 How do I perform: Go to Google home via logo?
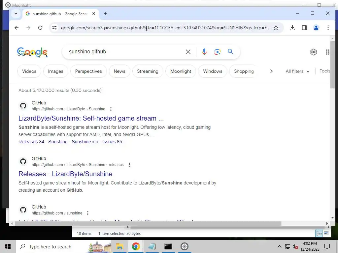click(x=32, y=52)
